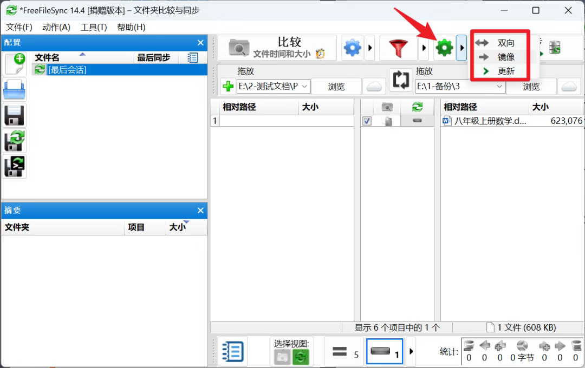
Task: Click the 文件夹 column header in 摘要 panel
Action: coord(63,227)
